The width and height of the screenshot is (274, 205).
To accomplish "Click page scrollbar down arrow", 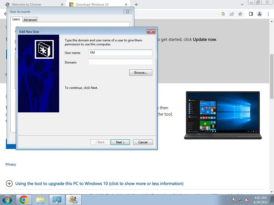I will coord(272,192).
